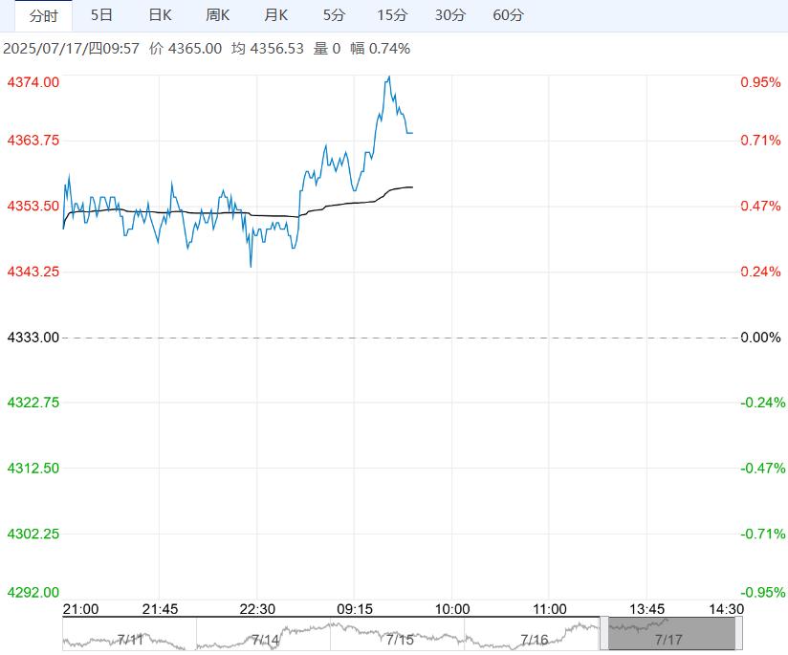Click the 4302.25 price axis label

click(33, 534)
